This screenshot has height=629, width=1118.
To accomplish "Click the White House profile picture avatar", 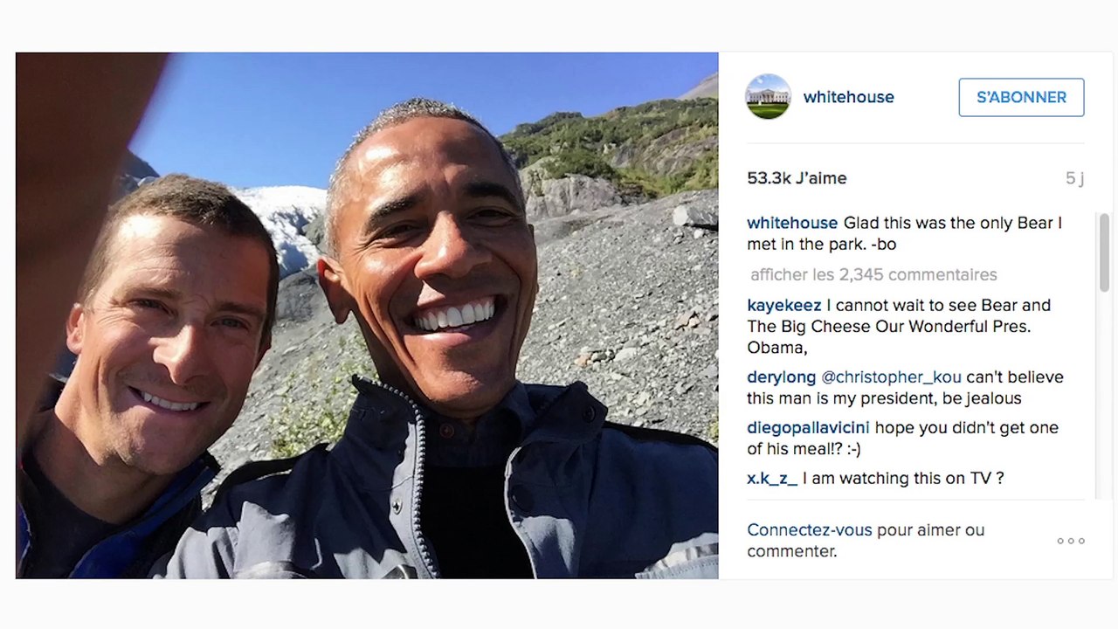I will [768, 97].
